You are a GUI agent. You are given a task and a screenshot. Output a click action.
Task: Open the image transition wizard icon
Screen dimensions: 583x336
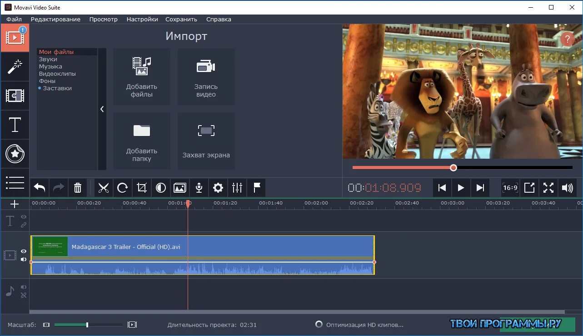point(180,188)
